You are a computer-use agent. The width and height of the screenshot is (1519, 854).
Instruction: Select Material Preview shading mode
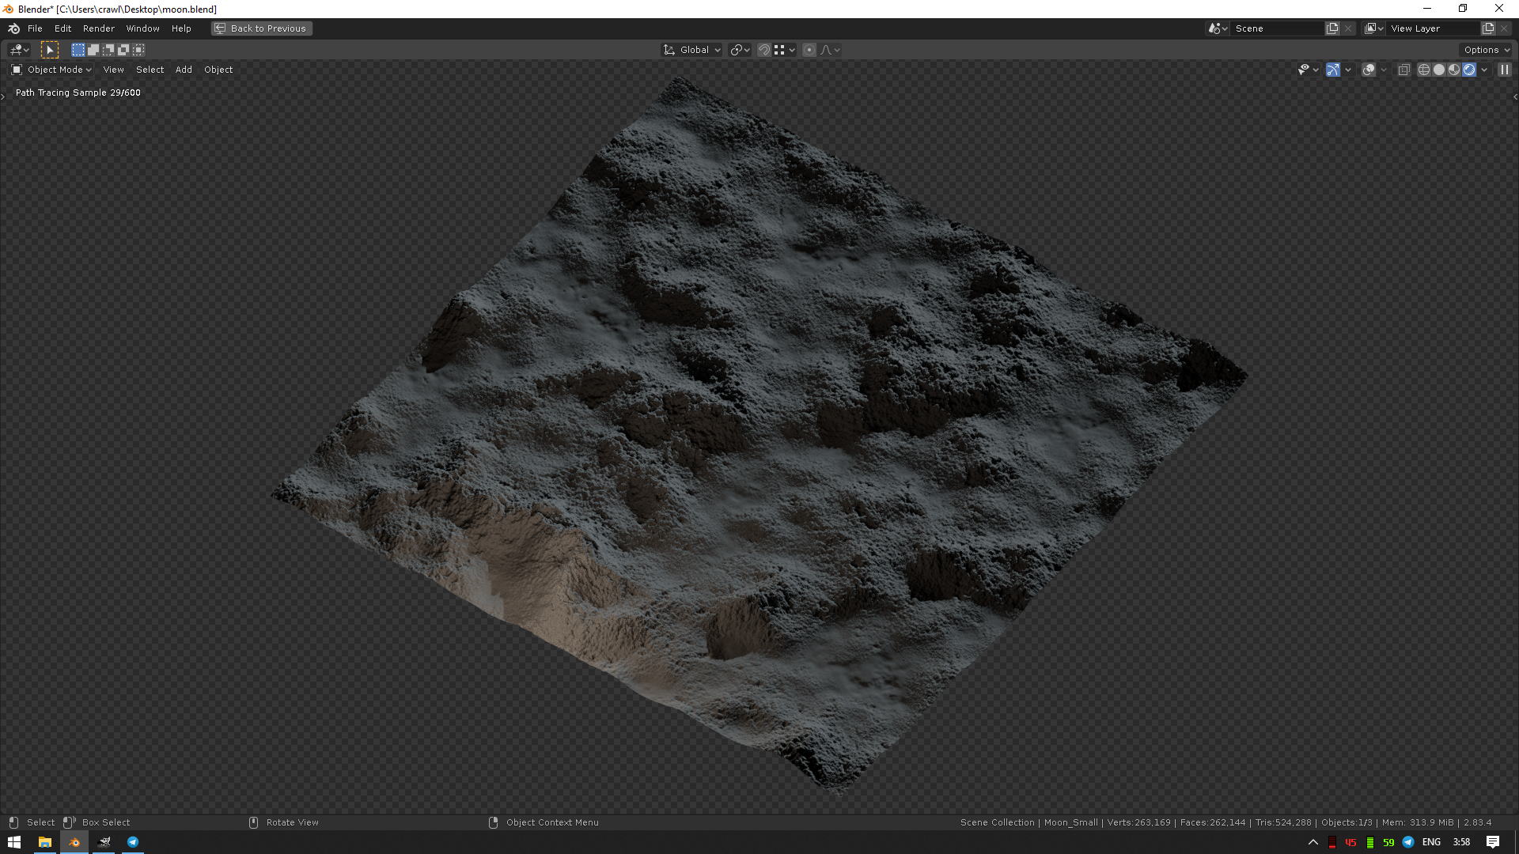(x=1454, y=70)
